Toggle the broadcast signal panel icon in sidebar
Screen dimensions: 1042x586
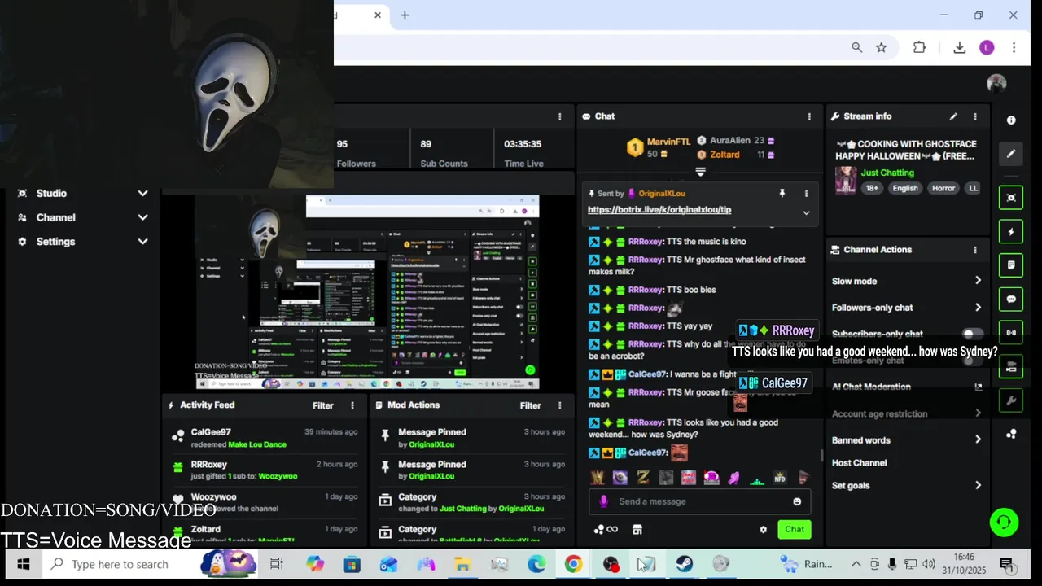tap(1011, 333)
